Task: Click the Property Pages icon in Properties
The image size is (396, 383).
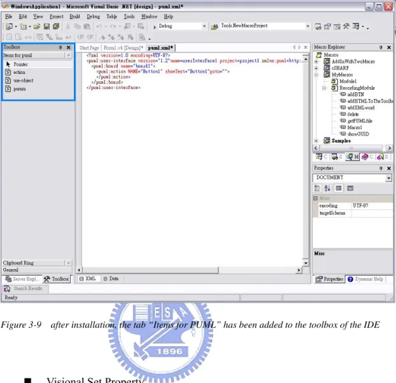Action: 350,188
